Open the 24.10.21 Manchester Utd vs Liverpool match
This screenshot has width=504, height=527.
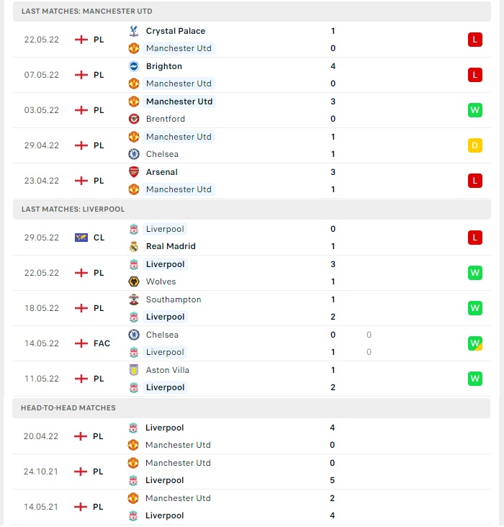[251, 472]
